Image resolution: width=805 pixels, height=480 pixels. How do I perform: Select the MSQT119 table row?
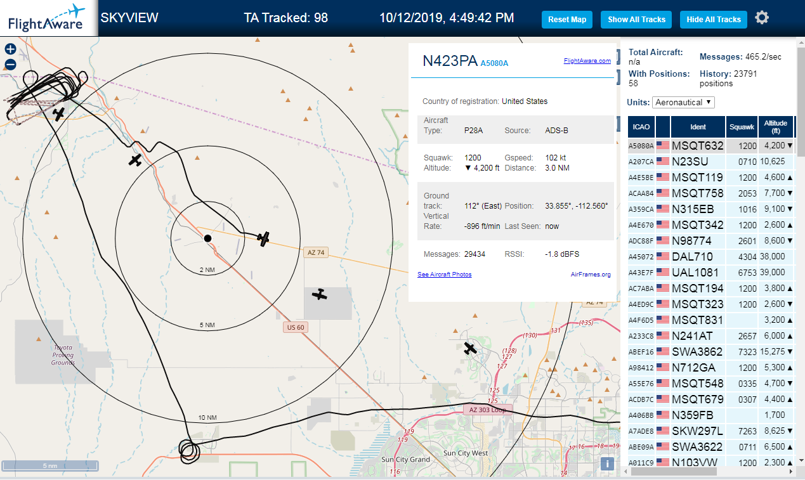point(711,178)
